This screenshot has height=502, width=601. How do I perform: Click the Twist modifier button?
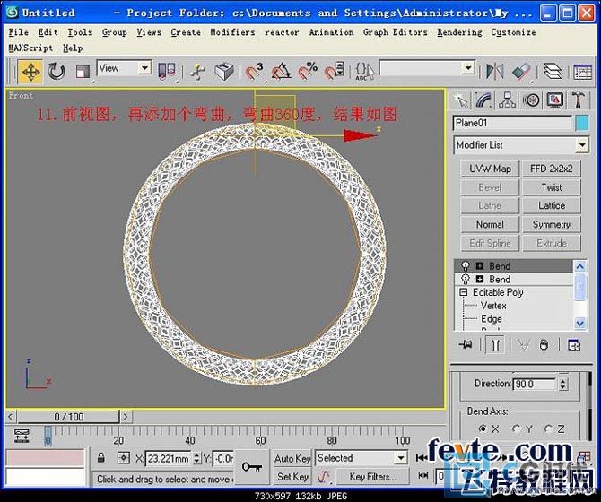click(x=552, y=187)
